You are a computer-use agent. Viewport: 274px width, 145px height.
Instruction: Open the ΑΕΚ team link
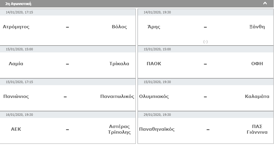click(x=16, y=129)
